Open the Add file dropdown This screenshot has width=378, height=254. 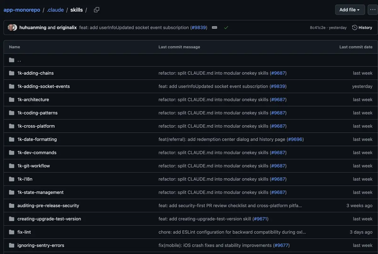(350, 10)
